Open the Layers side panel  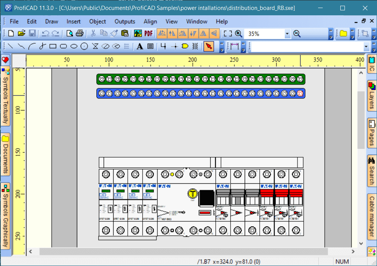tap(372, 96)
